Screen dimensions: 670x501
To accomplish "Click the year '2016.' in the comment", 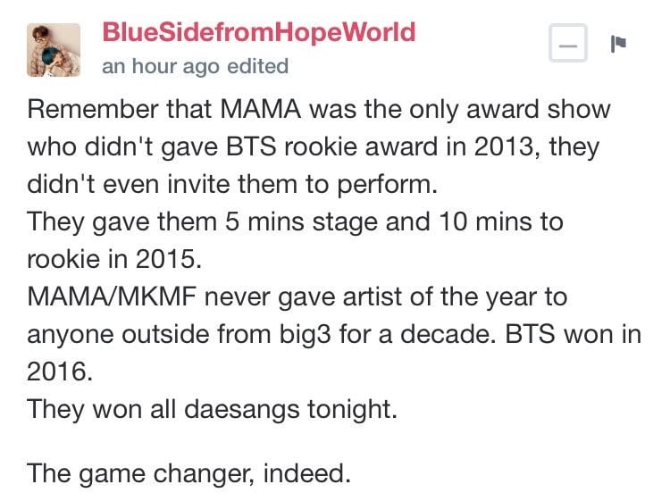I will [x=59, y=372].
